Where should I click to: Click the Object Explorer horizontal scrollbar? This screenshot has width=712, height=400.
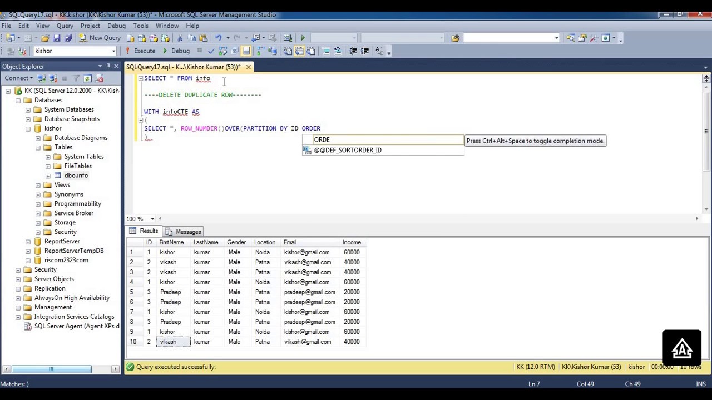[x=60, y=369]
